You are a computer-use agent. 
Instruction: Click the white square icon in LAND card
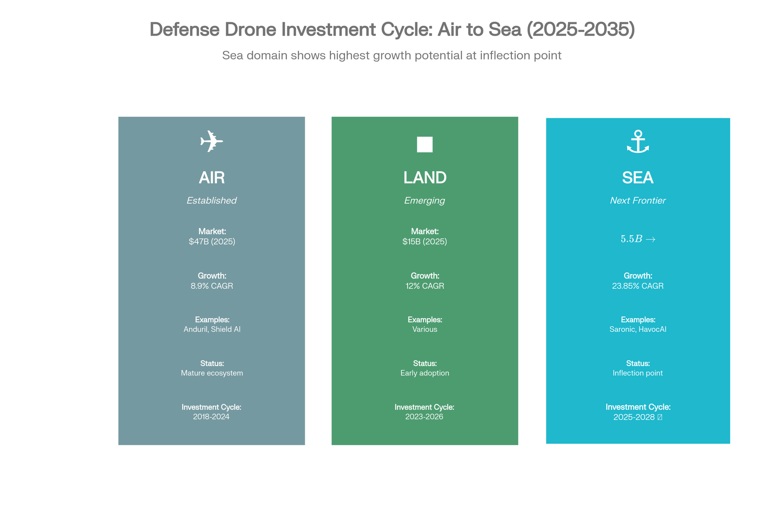pos(425,144)
